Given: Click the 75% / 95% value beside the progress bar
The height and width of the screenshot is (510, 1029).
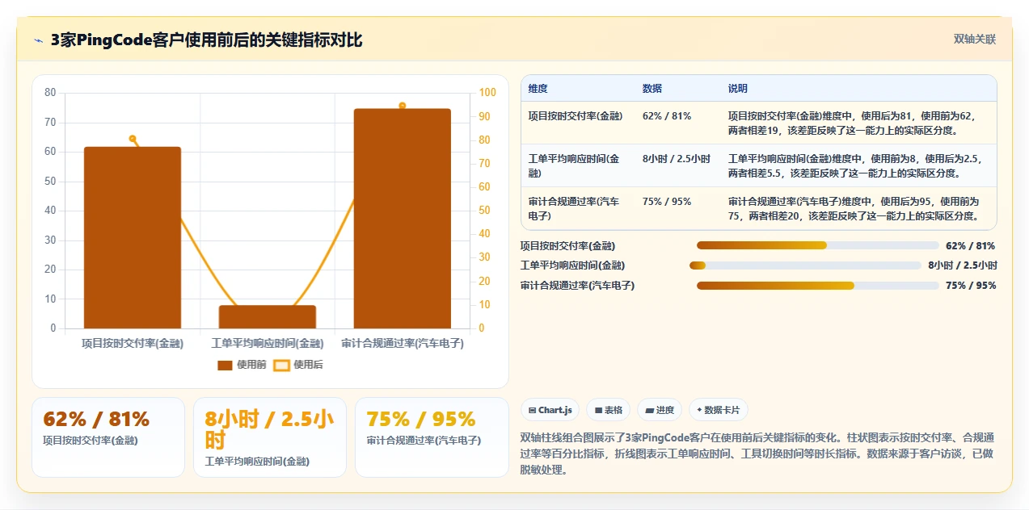Looking at the screenshot, I should coord(970,286).
